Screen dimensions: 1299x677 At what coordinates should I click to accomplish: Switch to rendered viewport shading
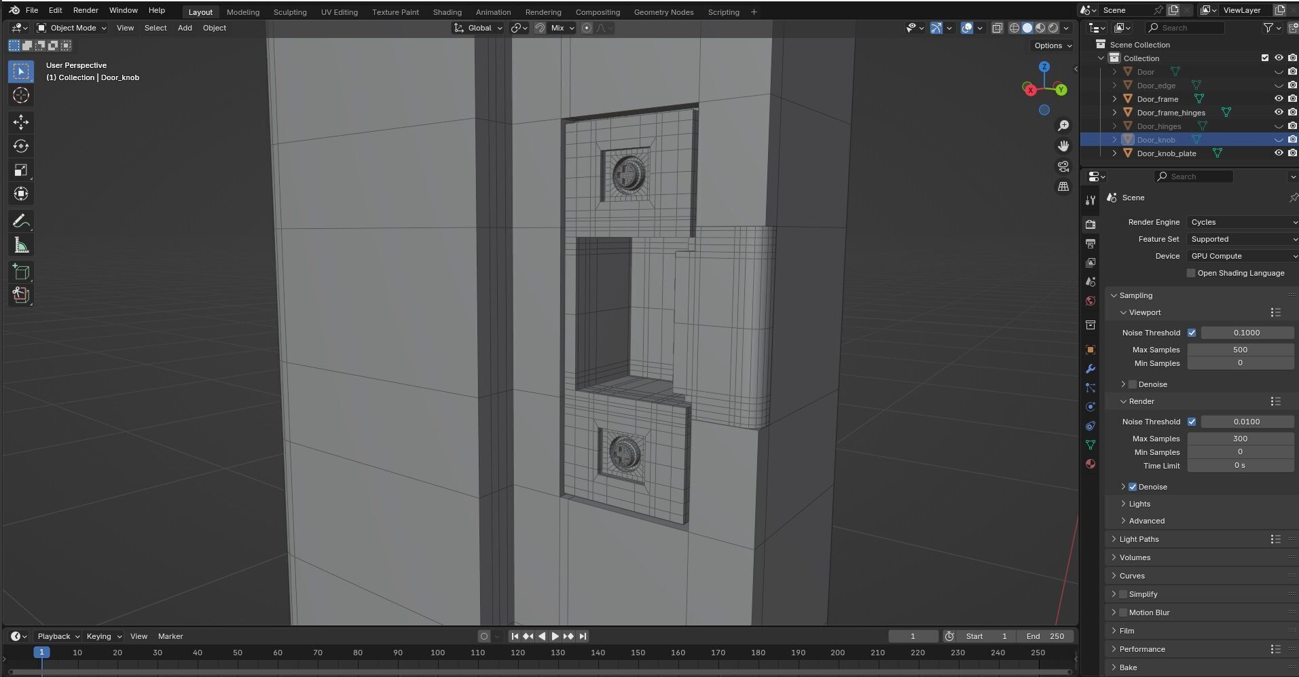pos(1053,28)
